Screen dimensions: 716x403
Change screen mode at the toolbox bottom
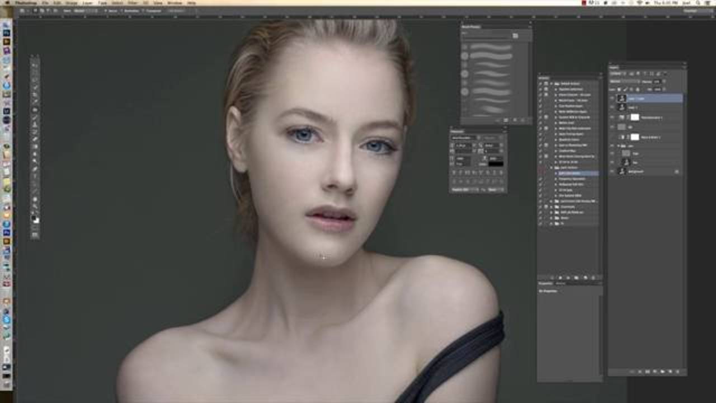click(35, 235)
